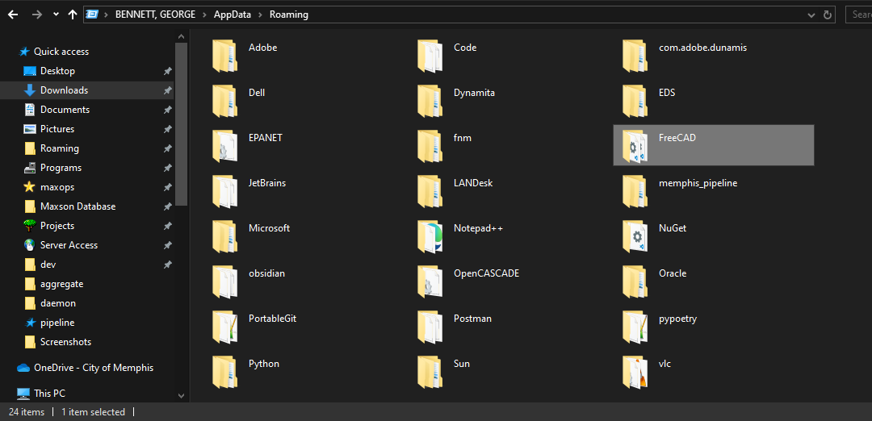Go up one folder level arrow
Screen dimensions: 872x421
coord(73,15)
